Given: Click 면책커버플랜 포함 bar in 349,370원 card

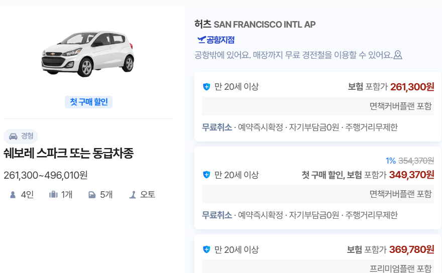Looking at the screenshot, I should (x=318, y=194).
